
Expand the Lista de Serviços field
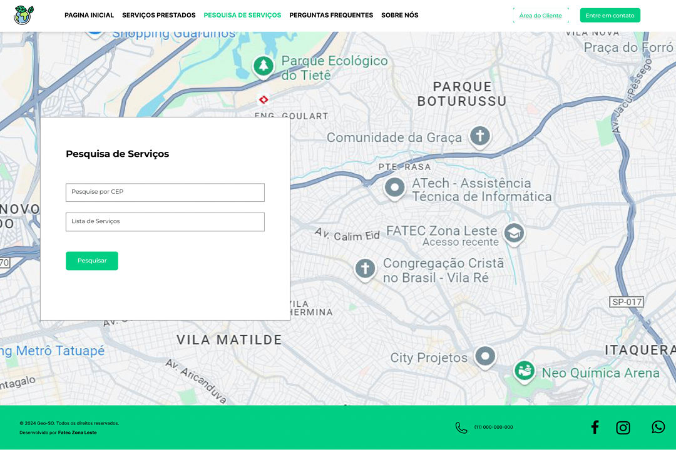click(165, 222)
